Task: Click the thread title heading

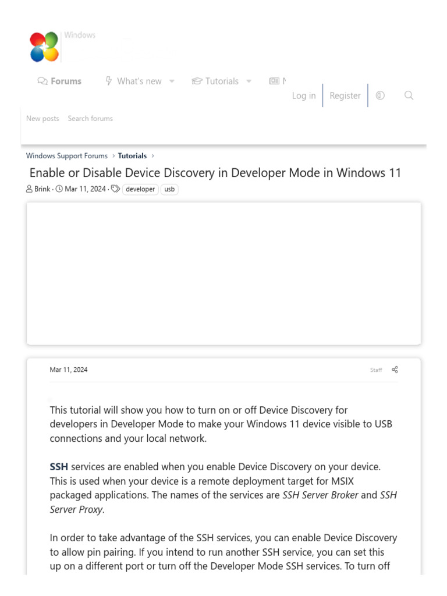Action: tap(215, 173)
